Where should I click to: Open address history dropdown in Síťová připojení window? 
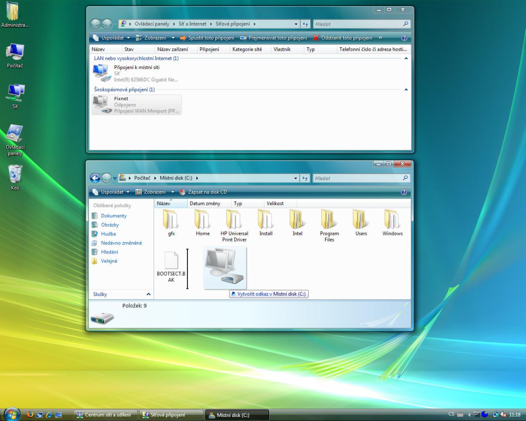(x=295, y=24)
